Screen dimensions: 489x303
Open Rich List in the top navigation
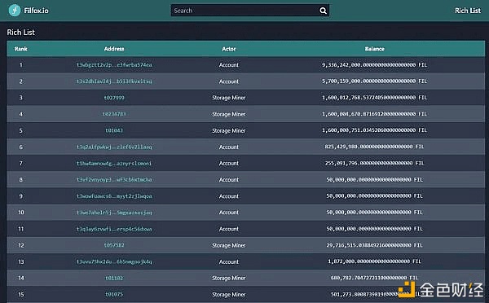468,11
